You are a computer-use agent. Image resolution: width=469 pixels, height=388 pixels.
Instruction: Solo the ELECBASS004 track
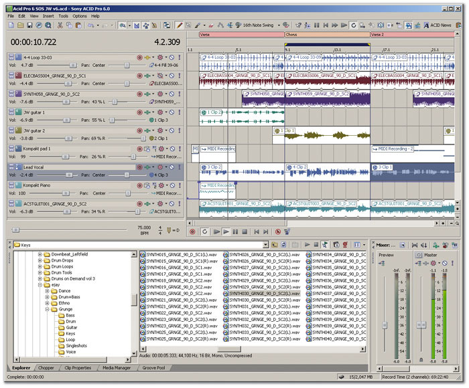click(180, 76)
